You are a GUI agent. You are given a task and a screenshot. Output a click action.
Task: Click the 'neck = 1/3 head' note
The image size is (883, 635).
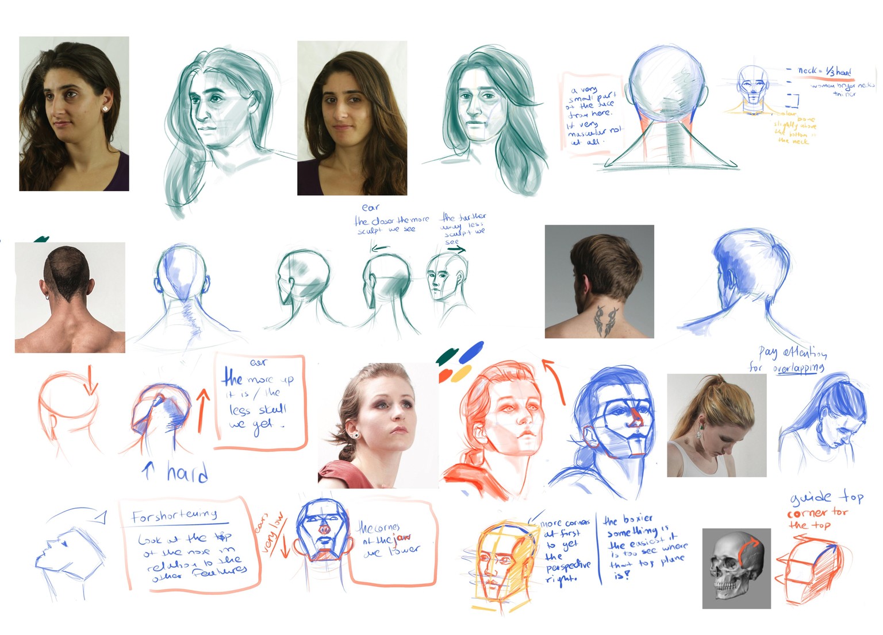pyautogui.click(x=825, y=71)
